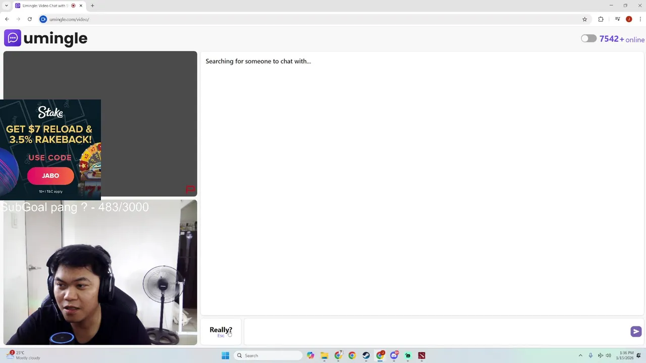Bookmark this page with the star icon
The width and height of the screenshot is (646, 363).
point(584,19)
